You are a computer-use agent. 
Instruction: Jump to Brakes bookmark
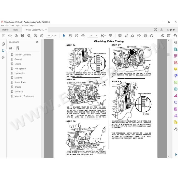(18, 87)
